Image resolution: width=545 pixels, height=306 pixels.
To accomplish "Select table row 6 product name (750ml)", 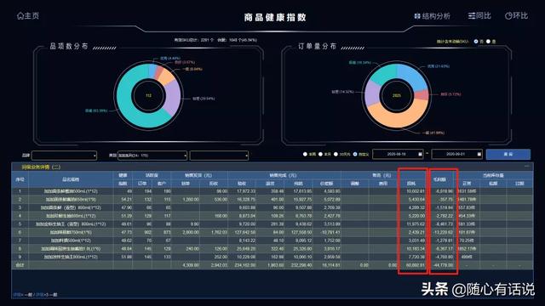I will click(x=71, y=232).
